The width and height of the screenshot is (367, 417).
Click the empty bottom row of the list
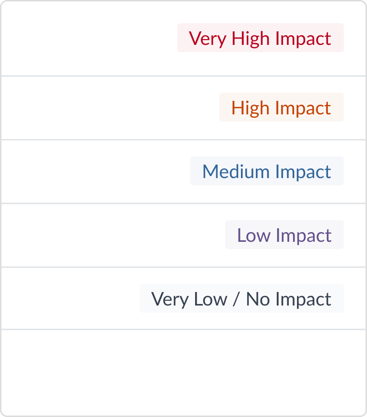[183, 371]
